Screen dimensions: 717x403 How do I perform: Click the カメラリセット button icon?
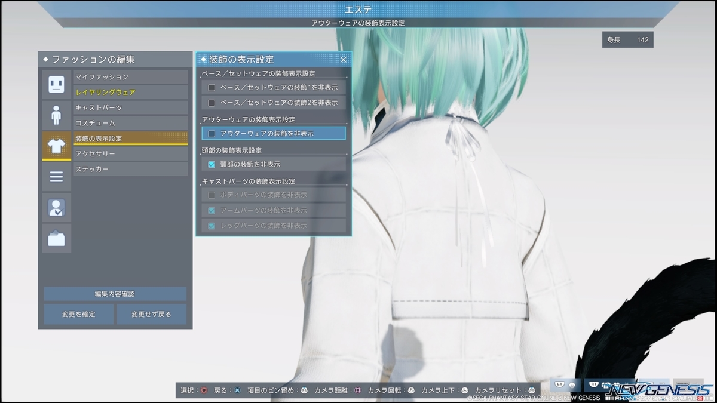[531, 390]
